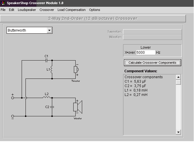Open the Load Compensation menu

pyautogui.click(x=71, y=10)
